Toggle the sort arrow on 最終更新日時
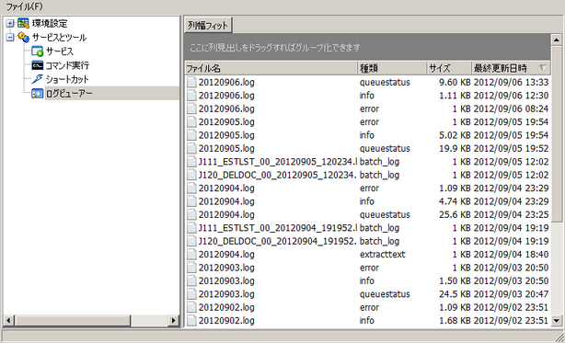Screen dimensions: 565x343 (543, 68)
